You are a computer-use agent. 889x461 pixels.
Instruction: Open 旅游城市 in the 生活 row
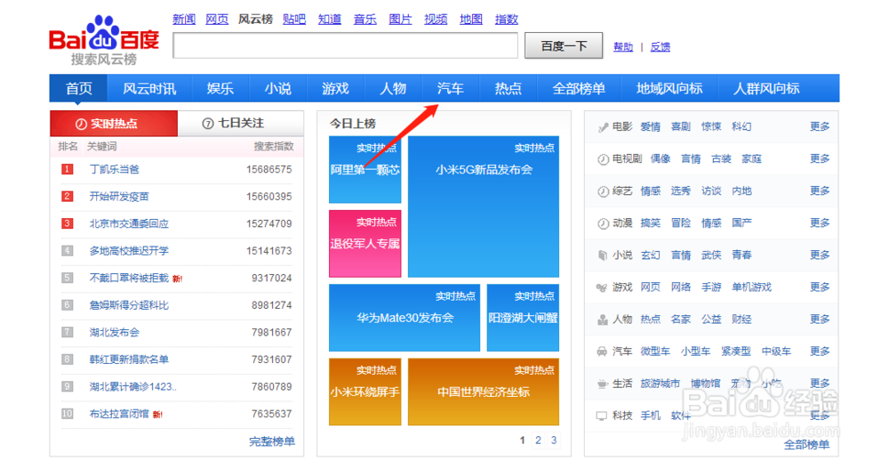(661, 384)
